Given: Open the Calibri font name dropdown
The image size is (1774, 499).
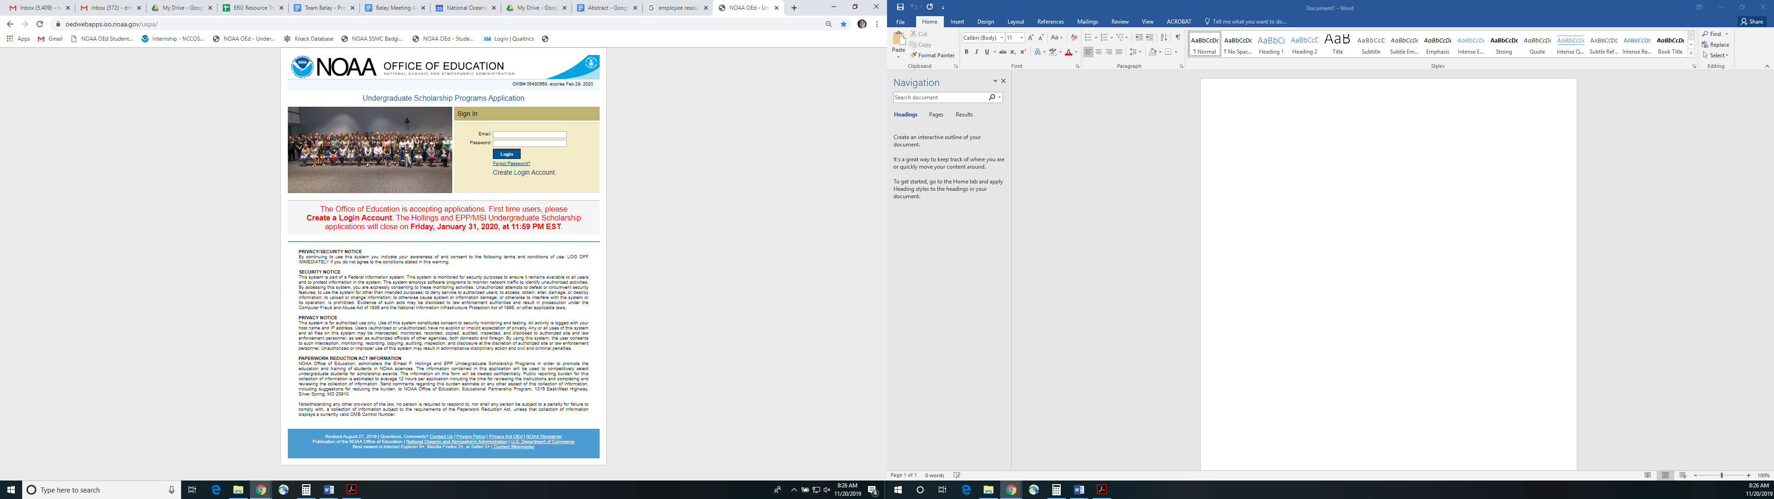Looking at the screenshot, I should pyautogui.click(x=1001, y=38).
